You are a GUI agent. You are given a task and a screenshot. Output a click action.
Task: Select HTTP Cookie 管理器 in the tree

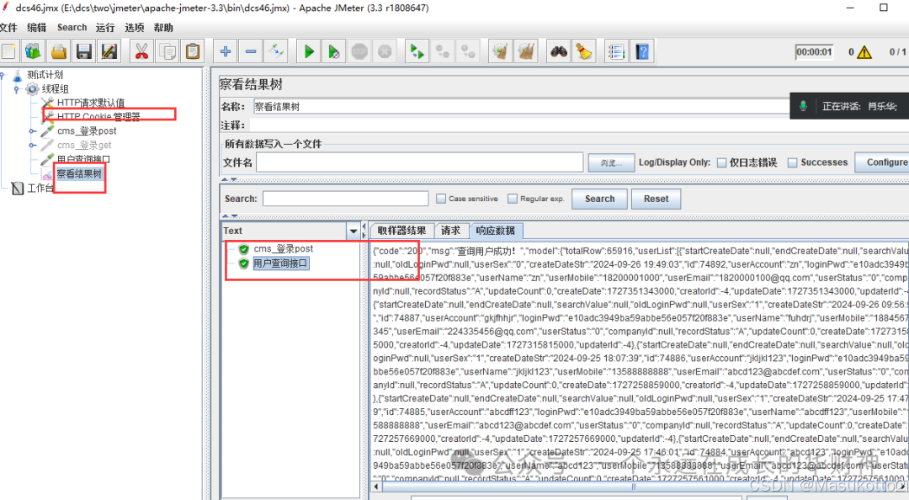98,117
